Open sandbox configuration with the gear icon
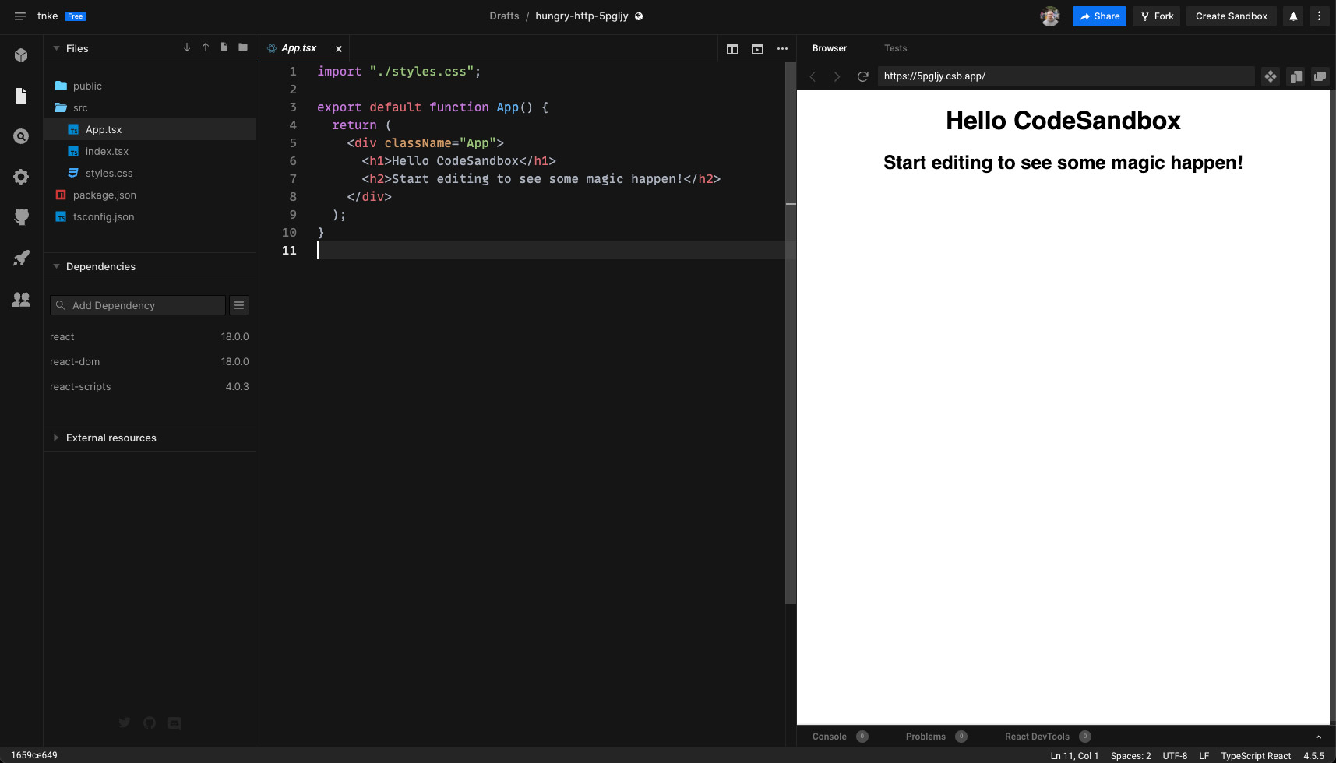The image size is (1336, 763). 20,177
